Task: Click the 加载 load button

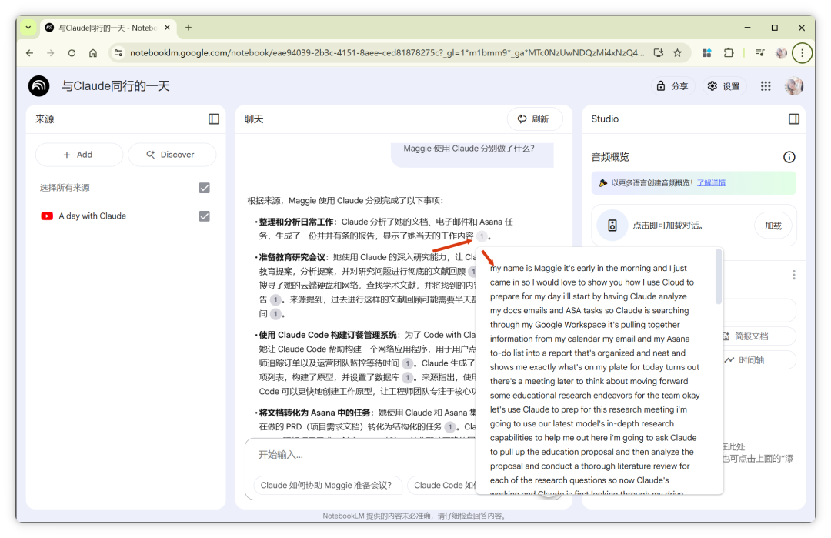Action: click(x=773, y=226)
